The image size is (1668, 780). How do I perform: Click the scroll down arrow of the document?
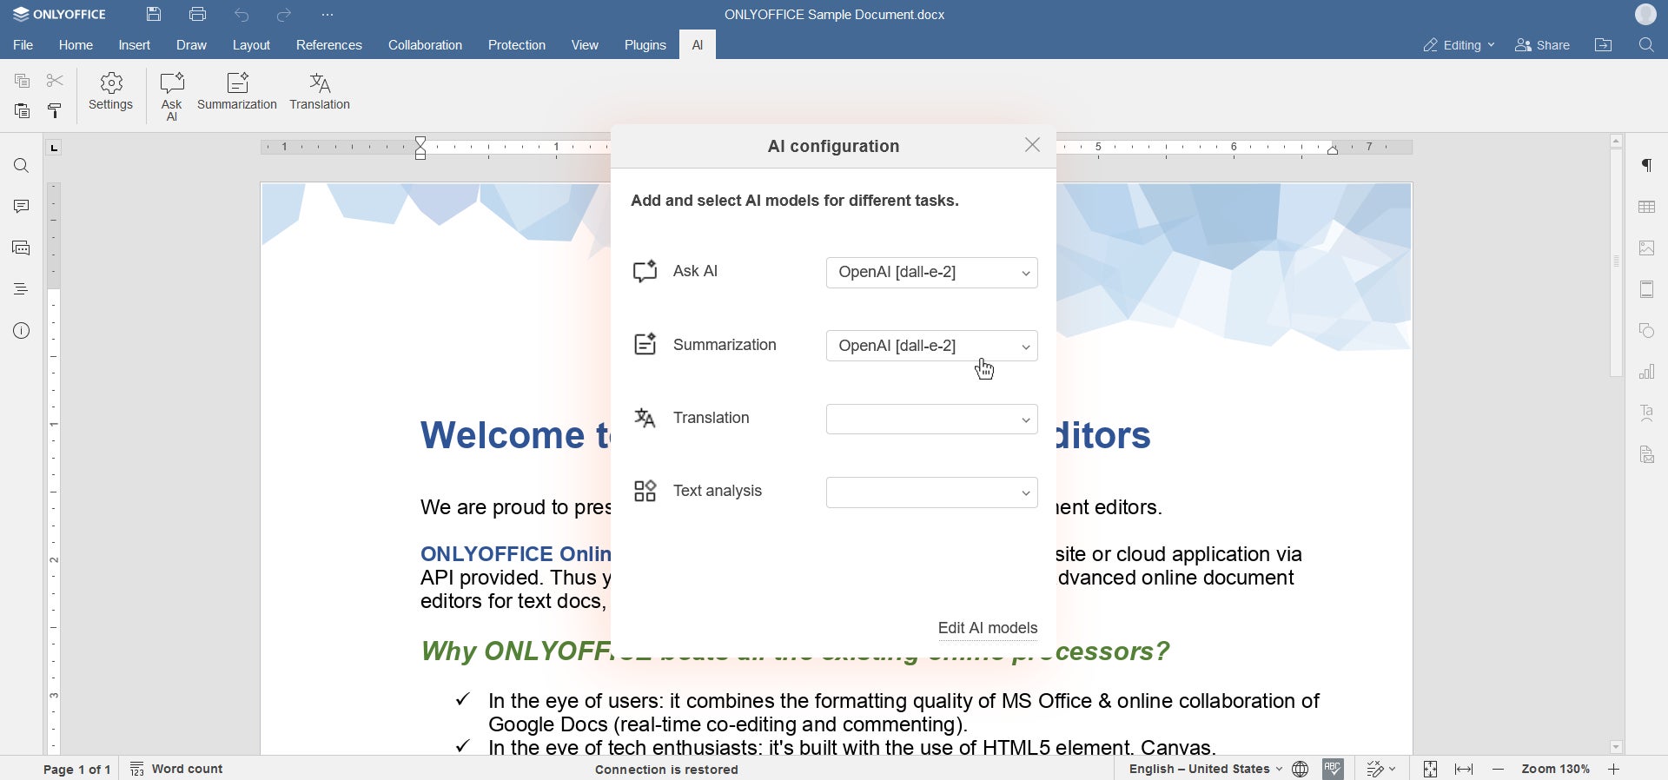pos(1616,748)
